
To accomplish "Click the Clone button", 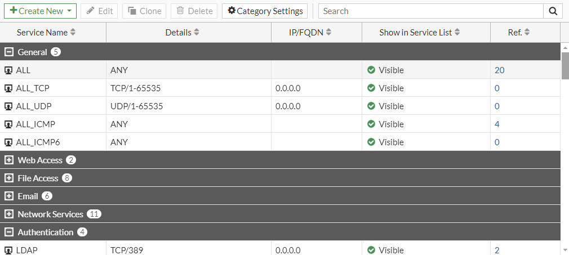I will (x=144, y=11).
